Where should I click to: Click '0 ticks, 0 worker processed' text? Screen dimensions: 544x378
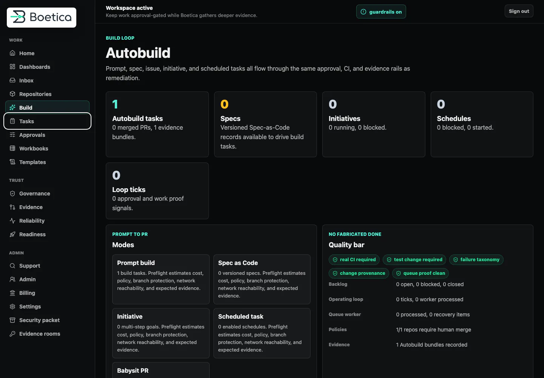[x=430, y=299]
